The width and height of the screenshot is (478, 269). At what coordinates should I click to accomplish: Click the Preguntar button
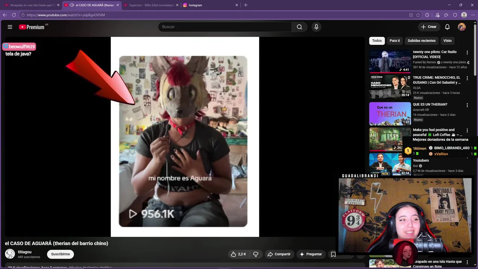click(310, 254)
